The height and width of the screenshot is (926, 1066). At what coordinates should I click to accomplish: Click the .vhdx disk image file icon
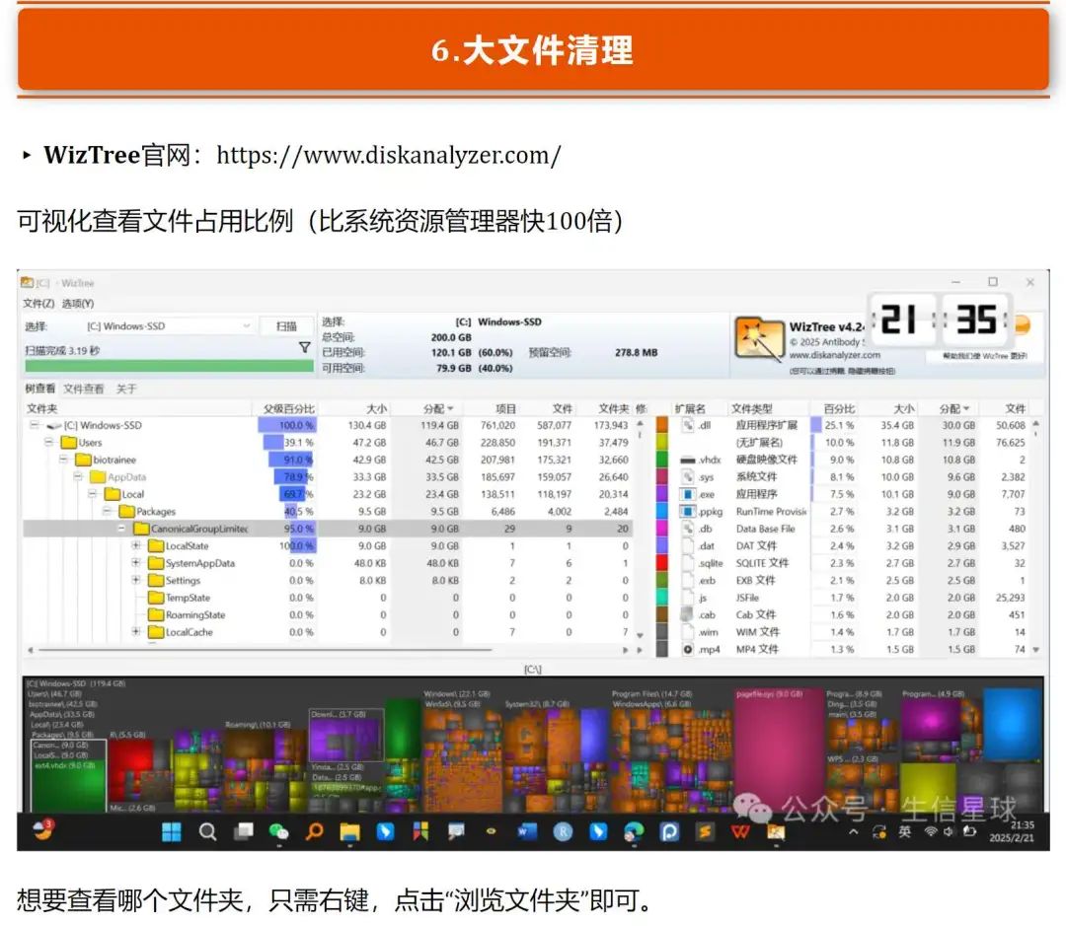(687, 460)
